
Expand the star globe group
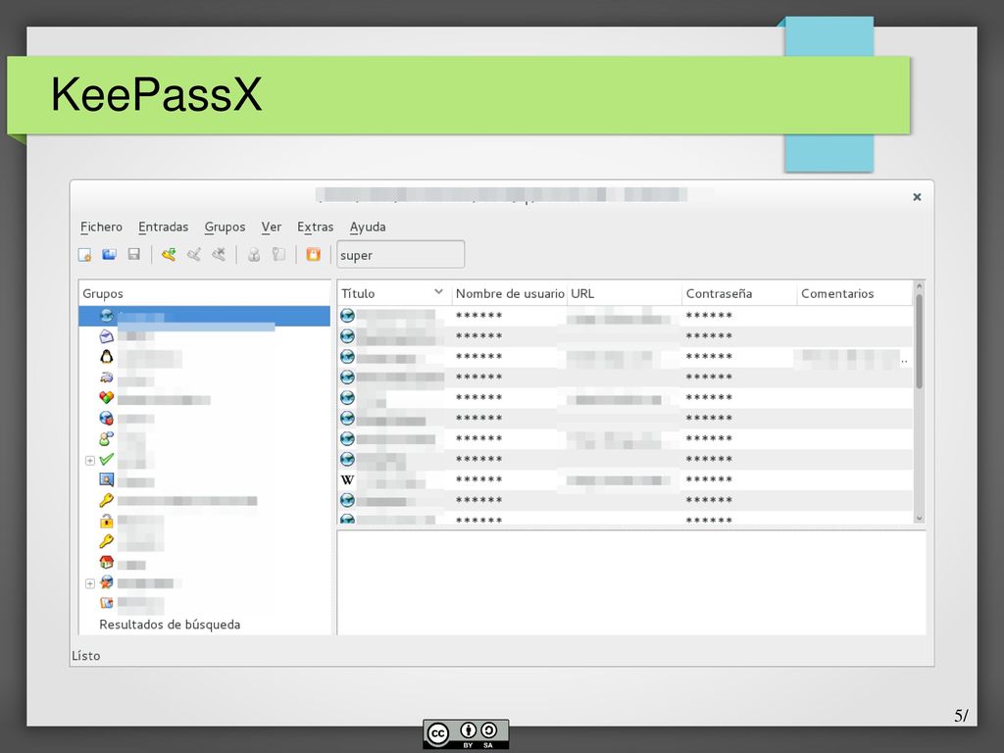tap(89, 583)
